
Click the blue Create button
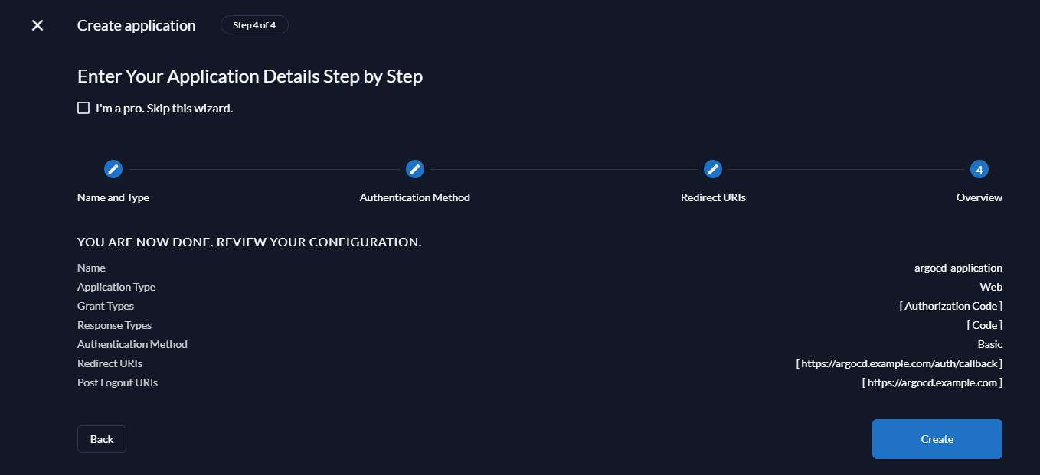937,439
